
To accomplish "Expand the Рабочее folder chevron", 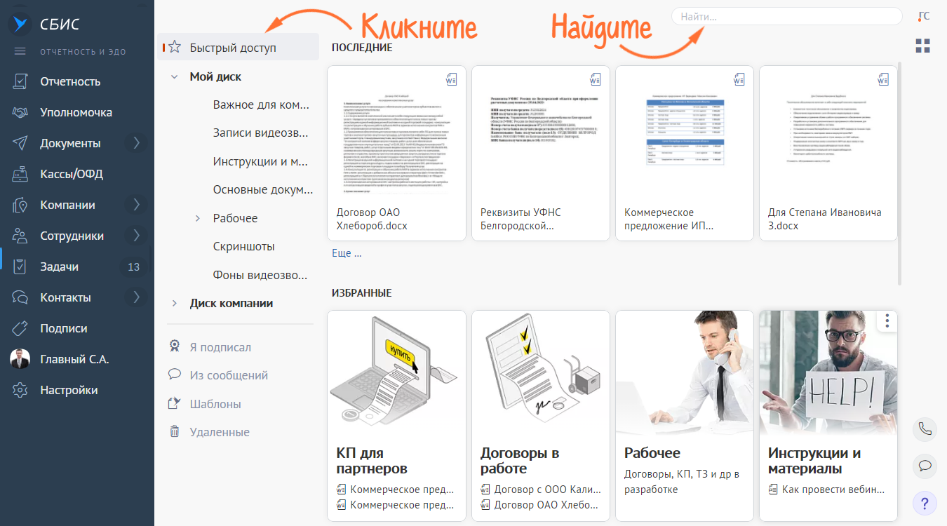I will 198,219.
